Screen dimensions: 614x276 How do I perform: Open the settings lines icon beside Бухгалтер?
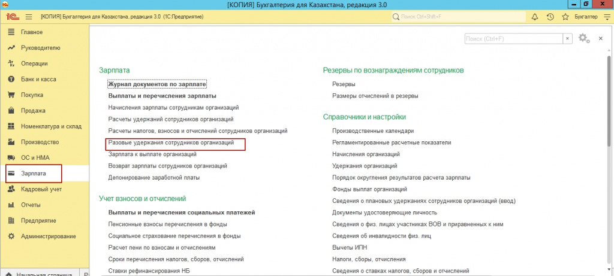tap(607, 17)
